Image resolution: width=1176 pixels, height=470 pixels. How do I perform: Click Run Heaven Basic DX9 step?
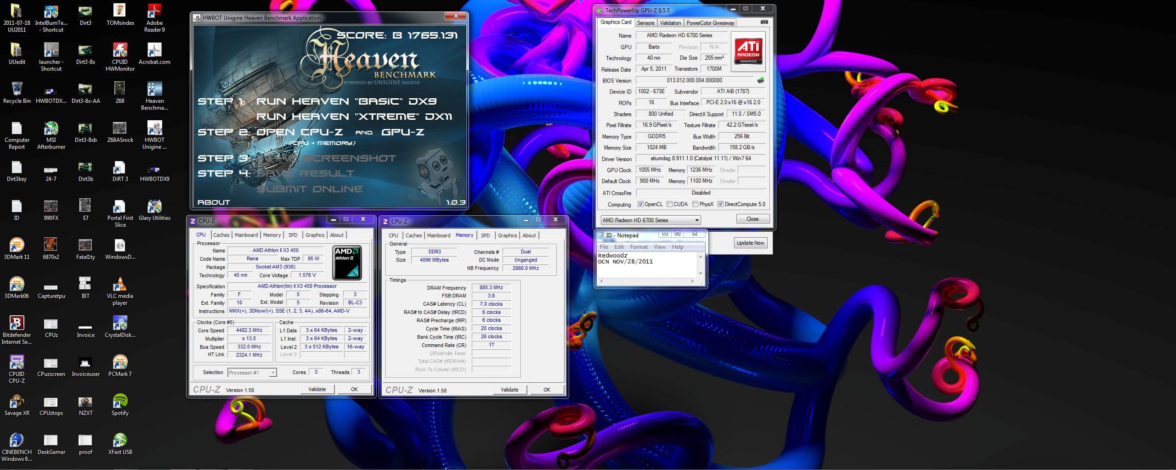346,101
